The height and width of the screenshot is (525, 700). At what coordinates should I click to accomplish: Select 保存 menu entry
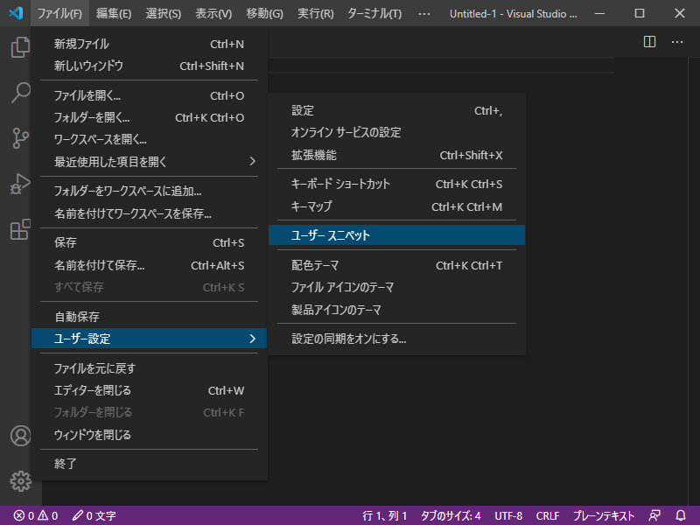(149, 242)
